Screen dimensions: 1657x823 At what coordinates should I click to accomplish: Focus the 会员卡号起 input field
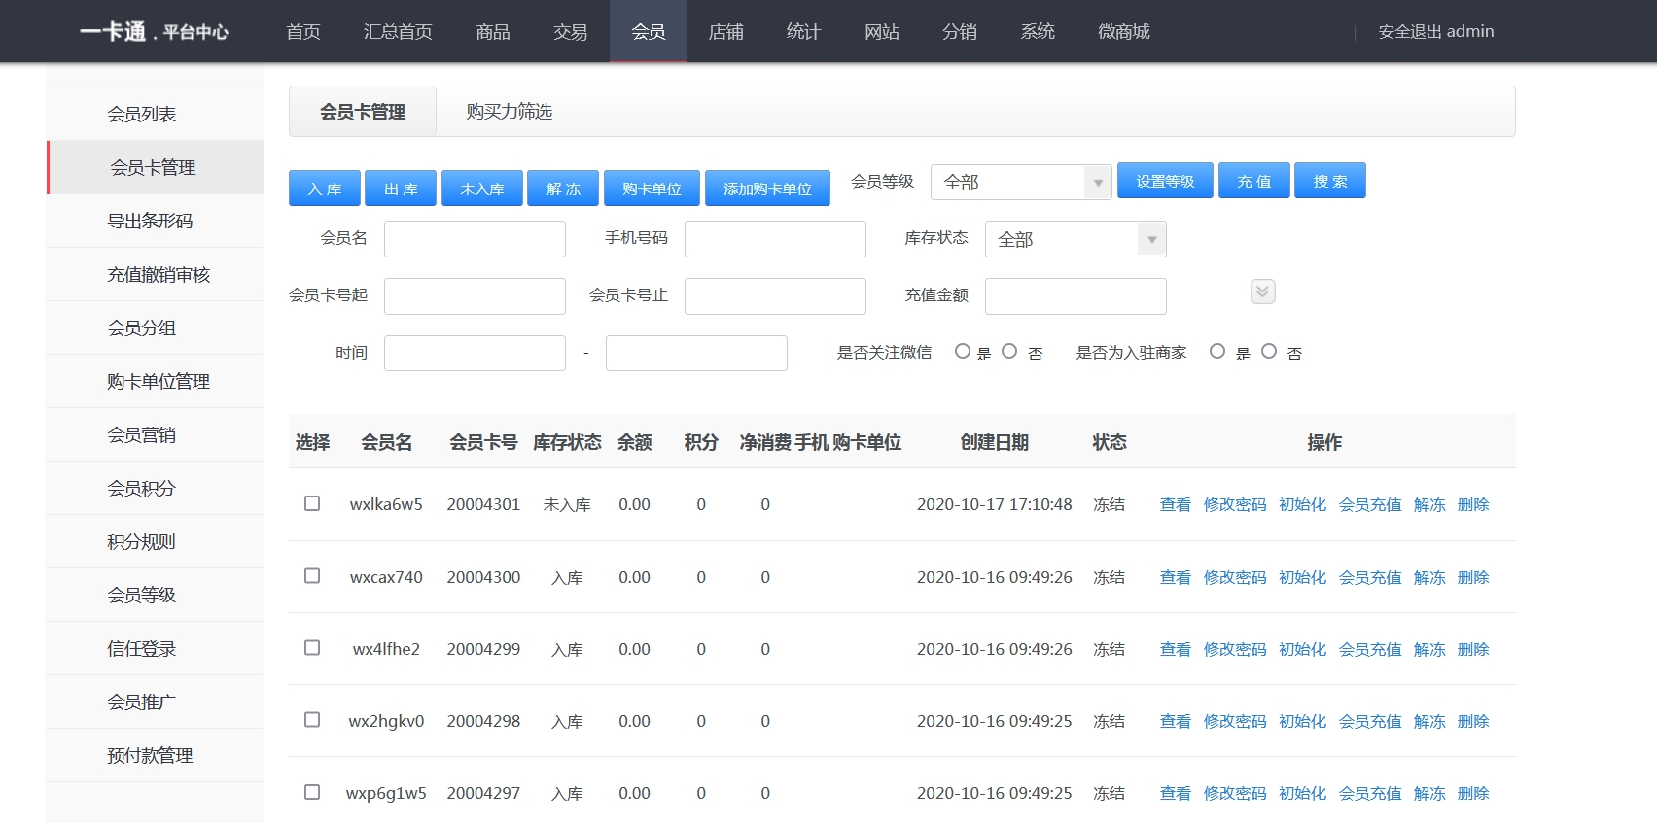coord(475,296)
